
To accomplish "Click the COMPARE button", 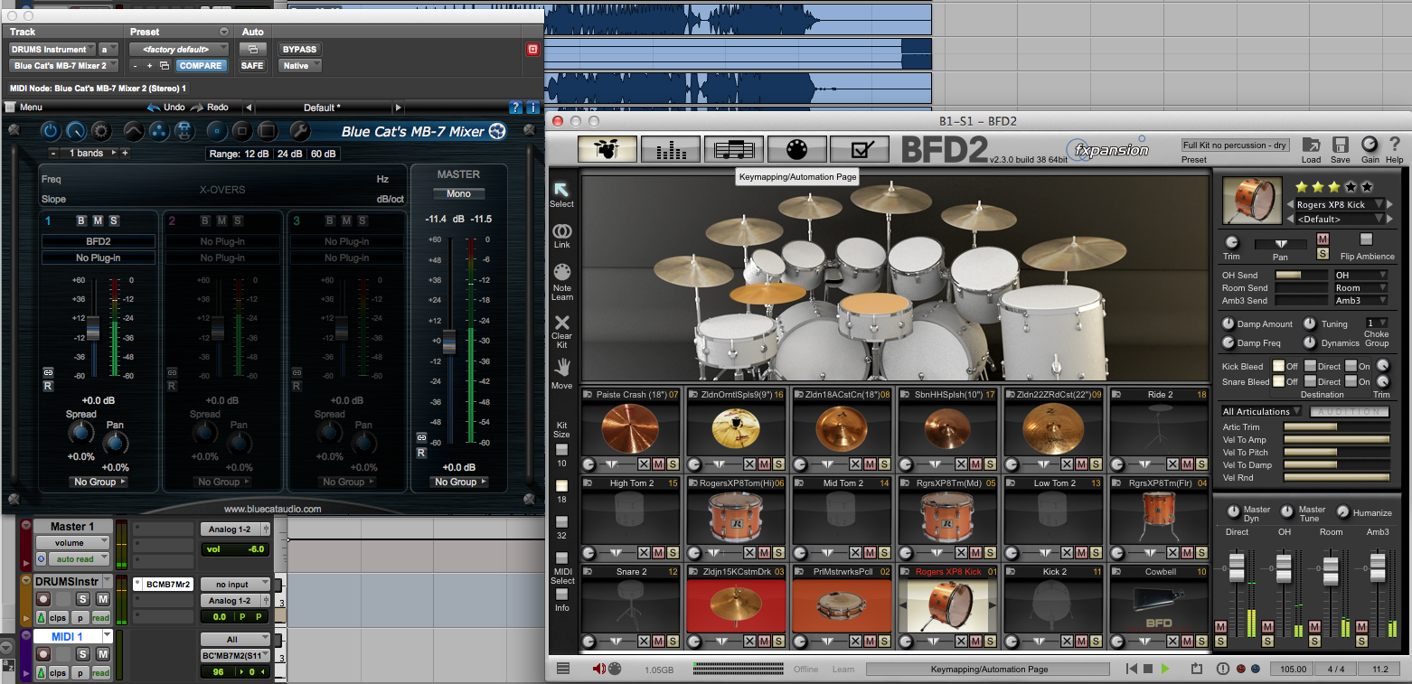I will (x=200, y=65).
